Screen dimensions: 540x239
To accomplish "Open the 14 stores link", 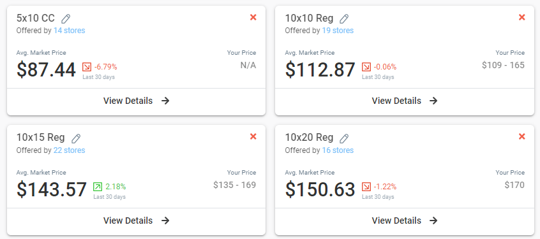I will pyautogui.click(x=69, y=31).
